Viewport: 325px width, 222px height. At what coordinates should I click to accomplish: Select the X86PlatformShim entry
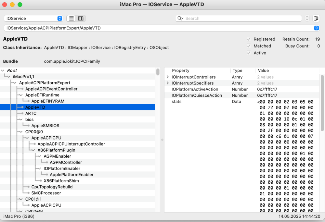pos(61,181)
